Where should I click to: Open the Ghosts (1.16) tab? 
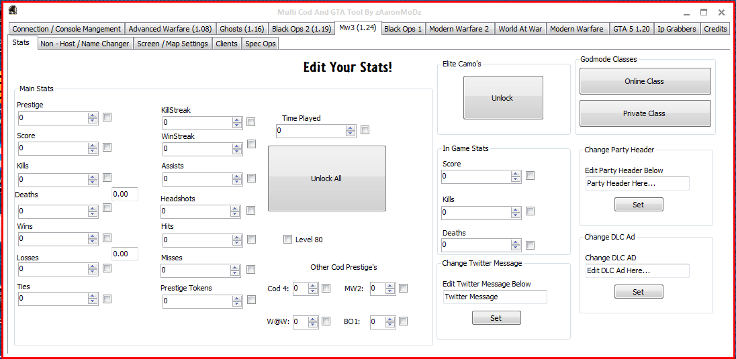tap(242, 29)
